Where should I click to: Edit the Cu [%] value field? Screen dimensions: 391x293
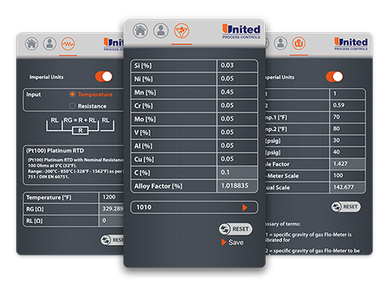tap(237, 159)
